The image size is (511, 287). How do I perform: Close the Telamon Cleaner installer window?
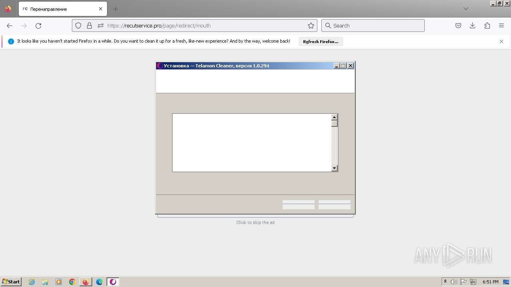tap(351, 66)
